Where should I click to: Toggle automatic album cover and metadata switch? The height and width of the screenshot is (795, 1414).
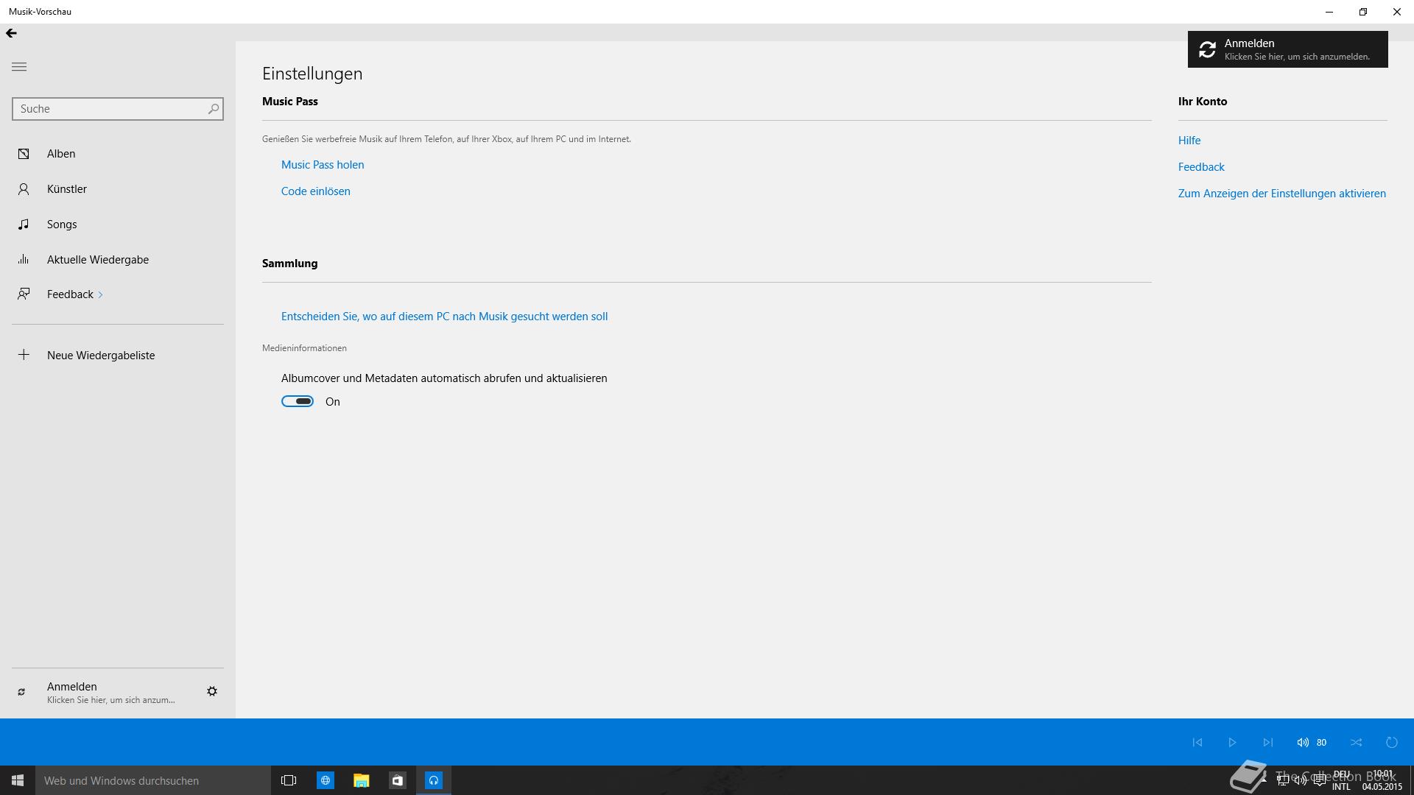pos(298,401)
